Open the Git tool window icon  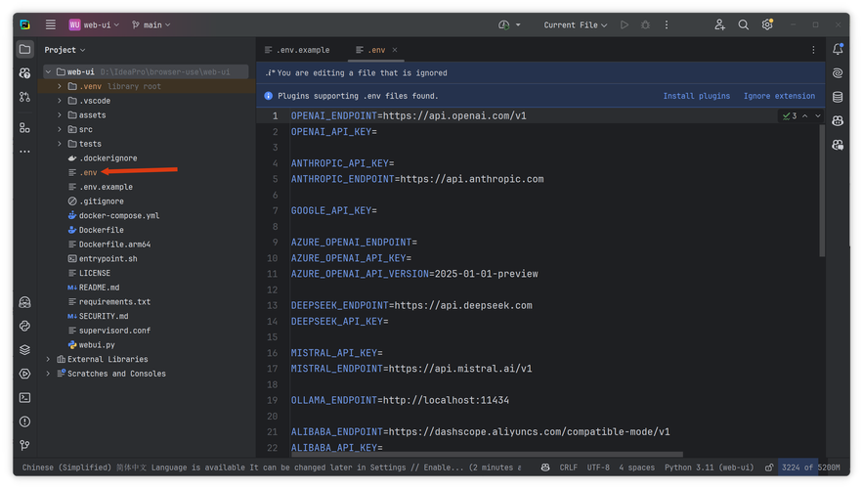pos(24,445)
